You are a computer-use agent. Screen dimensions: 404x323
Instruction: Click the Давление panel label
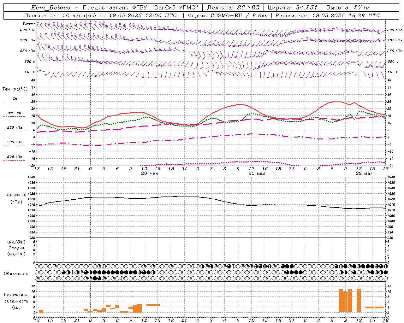point(16,195)
